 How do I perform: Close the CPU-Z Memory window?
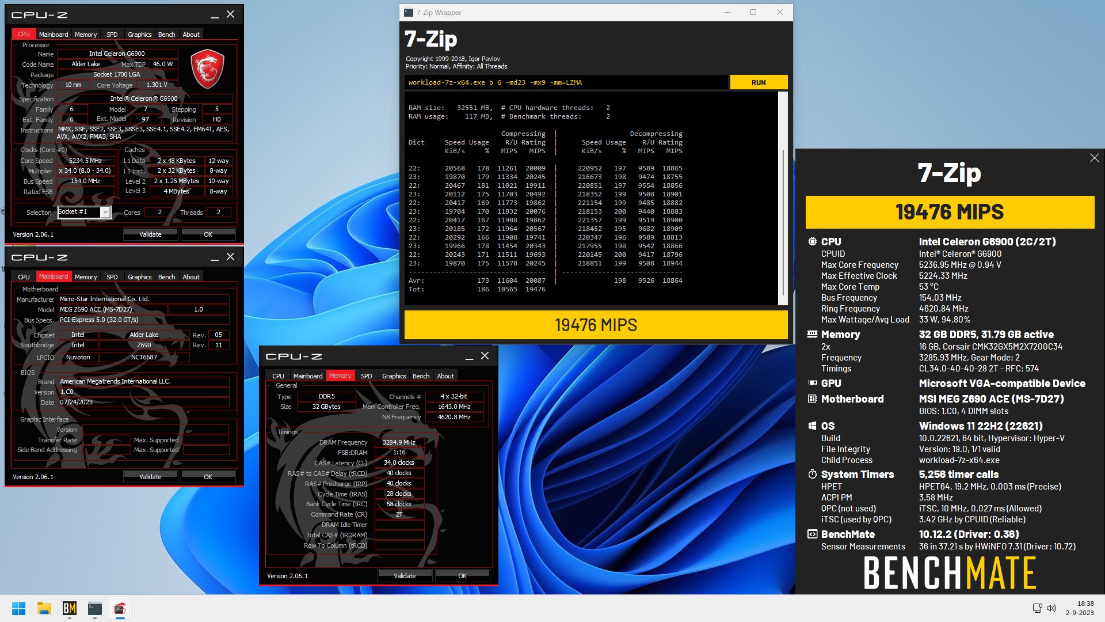click(485, 356)
